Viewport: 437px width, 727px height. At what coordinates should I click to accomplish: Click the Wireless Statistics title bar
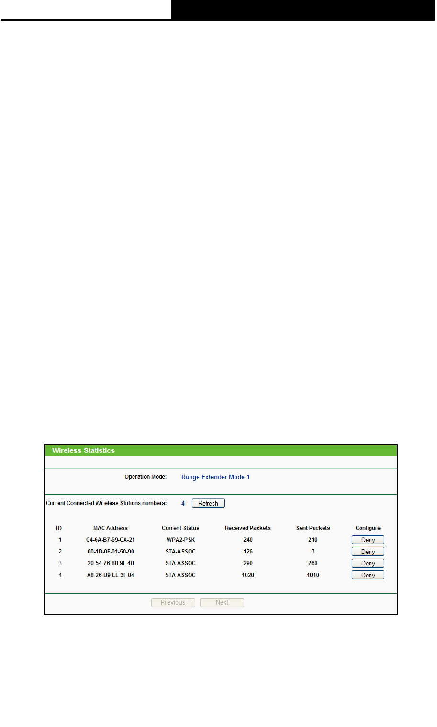[221, 450]
